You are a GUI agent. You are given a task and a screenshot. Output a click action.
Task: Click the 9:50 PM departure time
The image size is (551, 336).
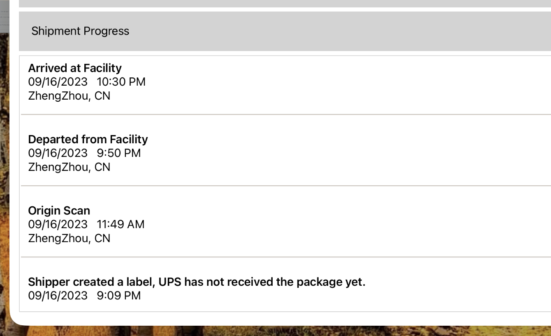118,153
